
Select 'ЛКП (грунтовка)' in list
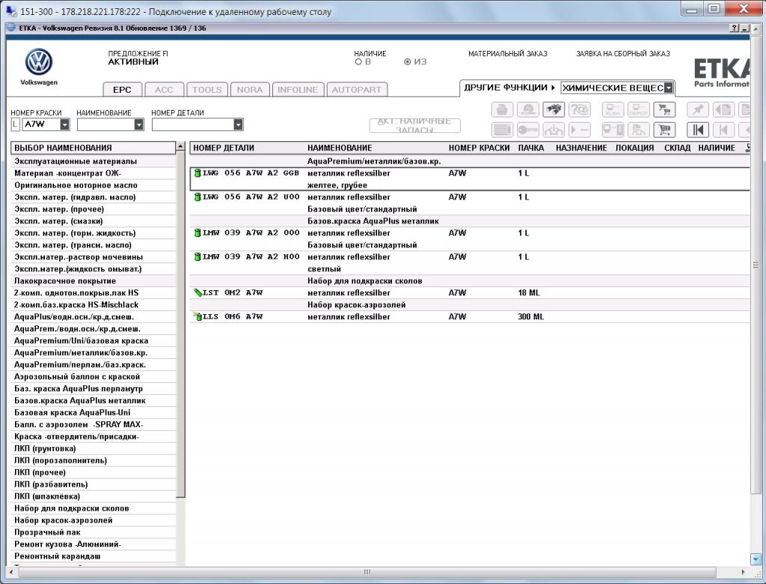[93, 448]
